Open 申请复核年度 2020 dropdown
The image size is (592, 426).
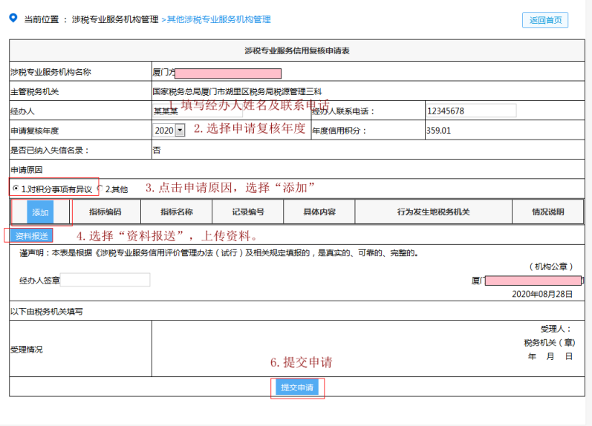[x=169, y=131]
